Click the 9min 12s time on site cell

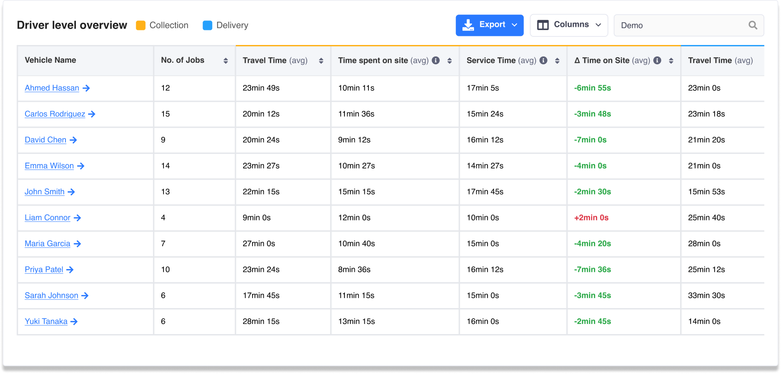coord(354,140)
